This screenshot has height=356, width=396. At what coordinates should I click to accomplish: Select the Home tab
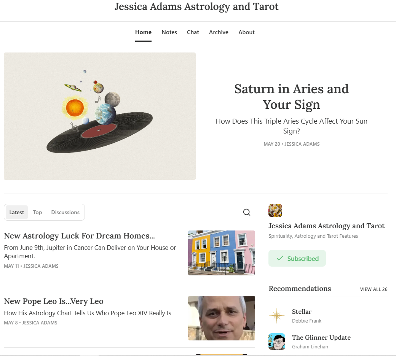click(143, 32)
